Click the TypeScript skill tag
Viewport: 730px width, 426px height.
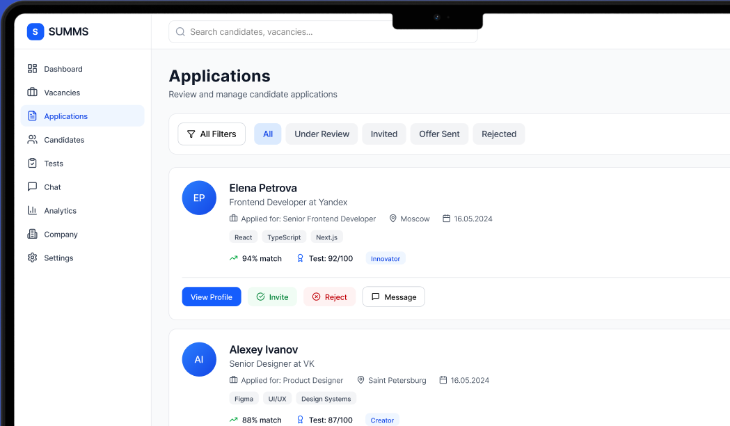[x=284, y=237]
